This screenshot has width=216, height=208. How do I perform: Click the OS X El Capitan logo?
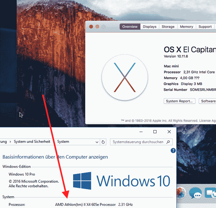pyautogui.click(x=125, y=77)
